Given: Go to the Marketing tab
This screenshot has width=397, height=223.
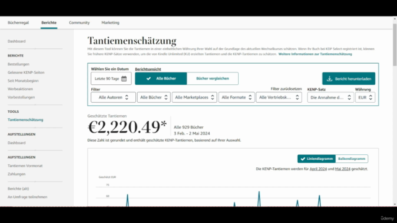Looking at the screenshot, I should pyautogui.click(x=110, y=22).
